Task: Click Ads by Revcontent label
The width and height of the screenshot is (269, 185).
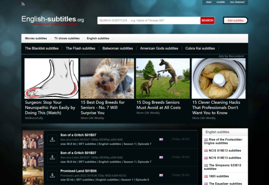Action: (x=231, y=56)
